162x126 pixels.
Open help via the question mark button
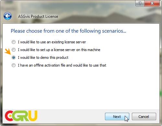pos(140,3)
